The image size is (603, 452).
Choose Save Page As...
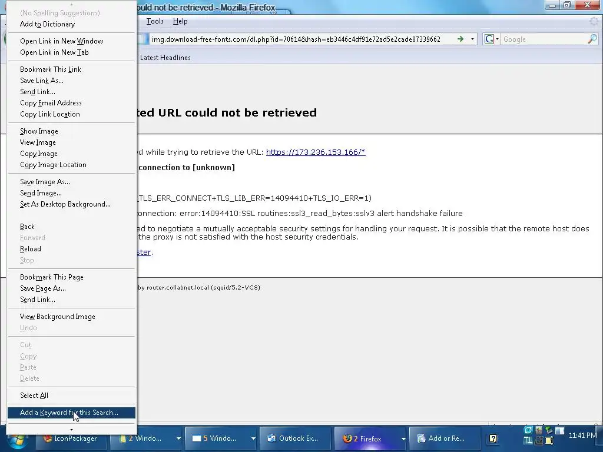71,288
